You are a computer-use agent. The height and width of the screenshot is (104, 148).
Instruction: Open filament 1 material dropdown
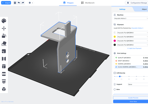pyautogui.click(x=132, y=33)
